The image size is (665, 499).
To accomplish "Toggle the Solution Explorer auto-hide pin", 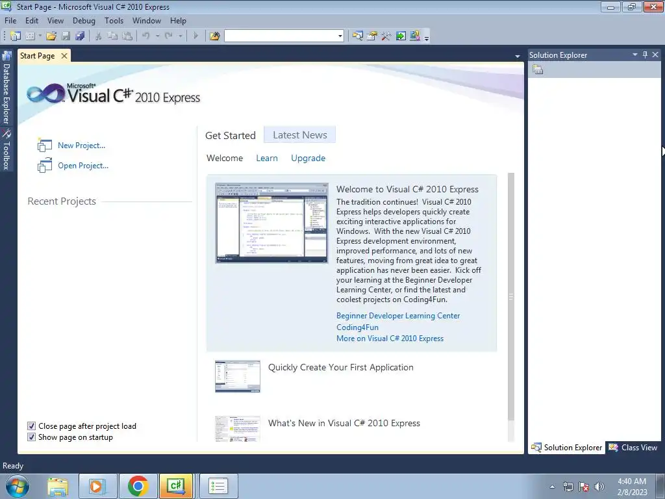I will (x=645, y=55).
